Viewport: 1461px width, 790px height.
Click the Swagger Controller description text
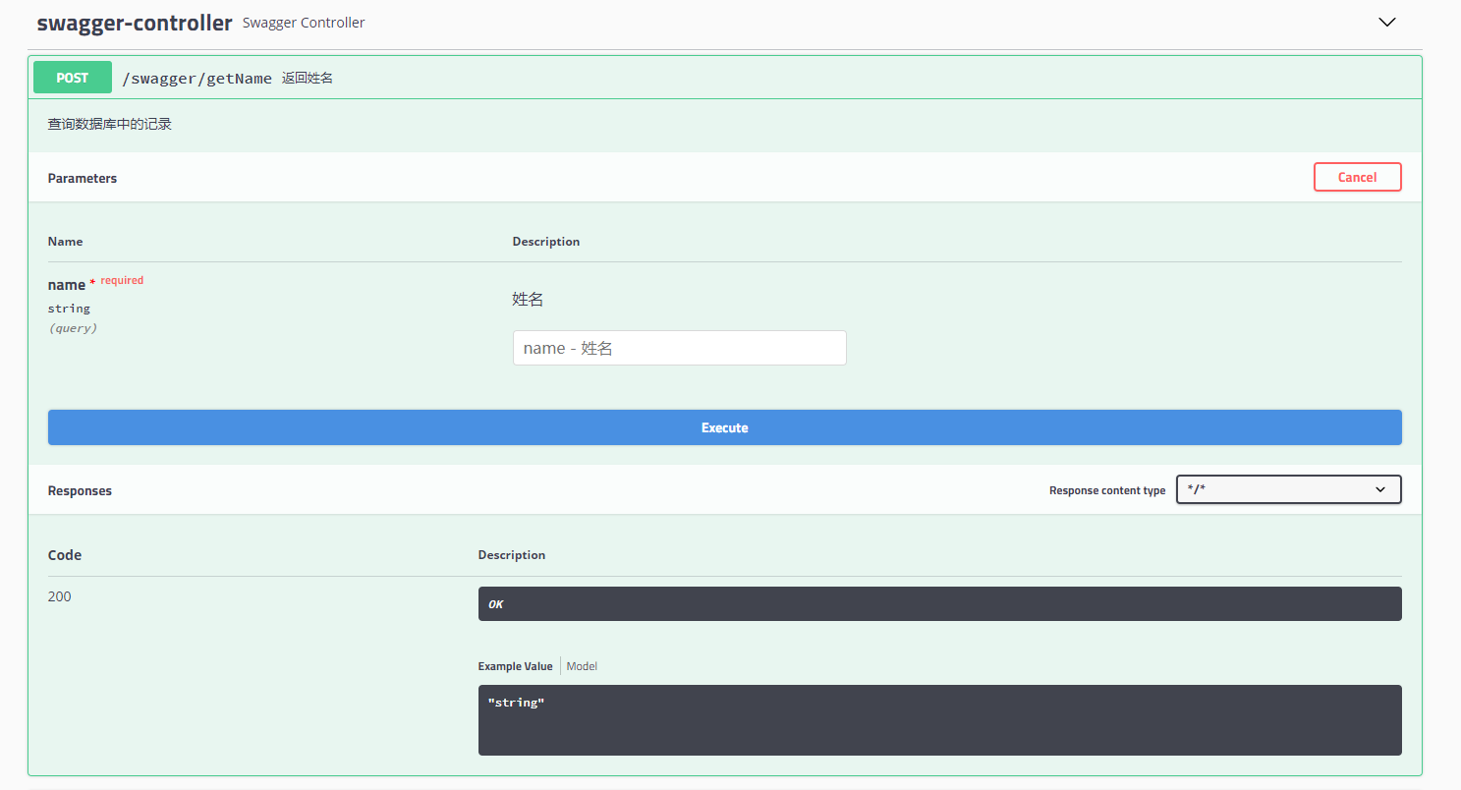(x=304, y=23)
